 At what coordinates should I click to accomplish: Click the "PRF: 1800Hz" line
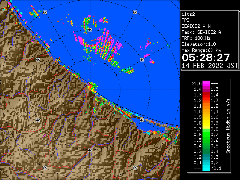[x=196, y=38]
